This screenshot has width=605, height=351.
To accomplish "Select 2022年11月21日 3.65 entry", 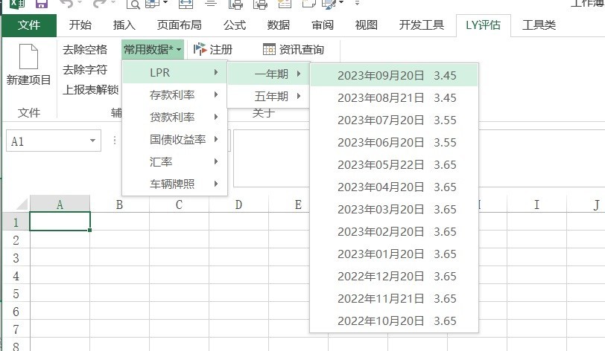I will pos(394,299).
